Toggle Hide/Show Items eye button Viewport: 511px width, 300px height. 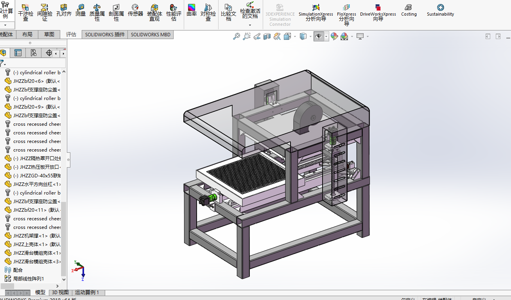[319, 36]
